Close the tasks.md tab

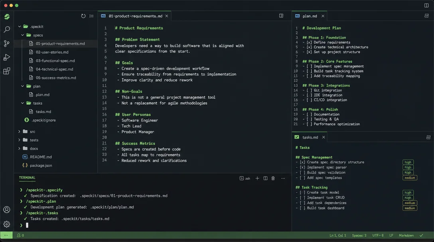(x=323, y=137)
